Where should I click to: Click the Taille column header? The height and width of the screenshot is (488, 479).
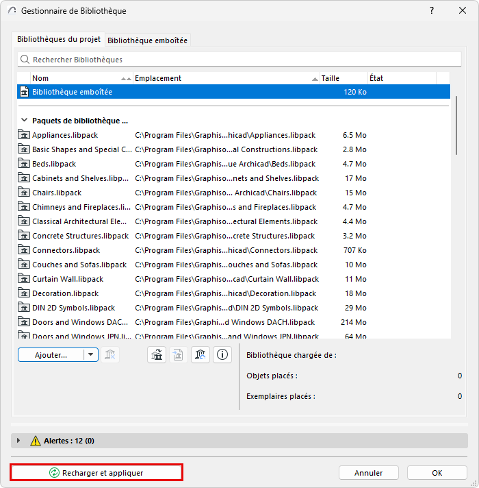point(344,78)
